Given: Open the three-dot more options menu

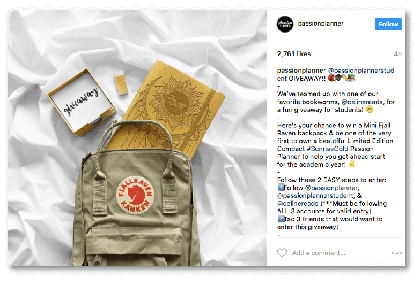Looking at the screenshot, I should (397, 253).
